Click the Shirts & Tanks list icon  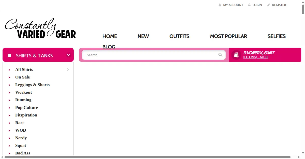pyautogui.click(x=9, y=55)
